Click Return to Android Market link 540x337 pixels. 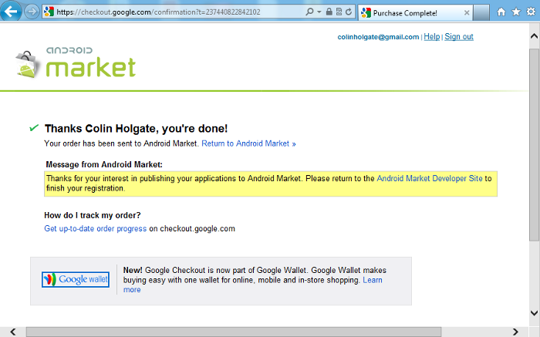[248, 143]
